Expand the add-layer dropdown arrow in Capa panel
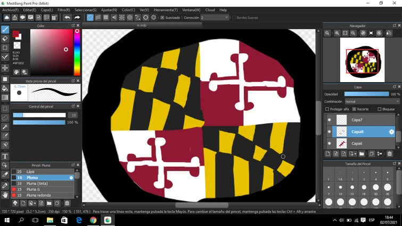Screen dimensions: 402x226 coord(355,154)
